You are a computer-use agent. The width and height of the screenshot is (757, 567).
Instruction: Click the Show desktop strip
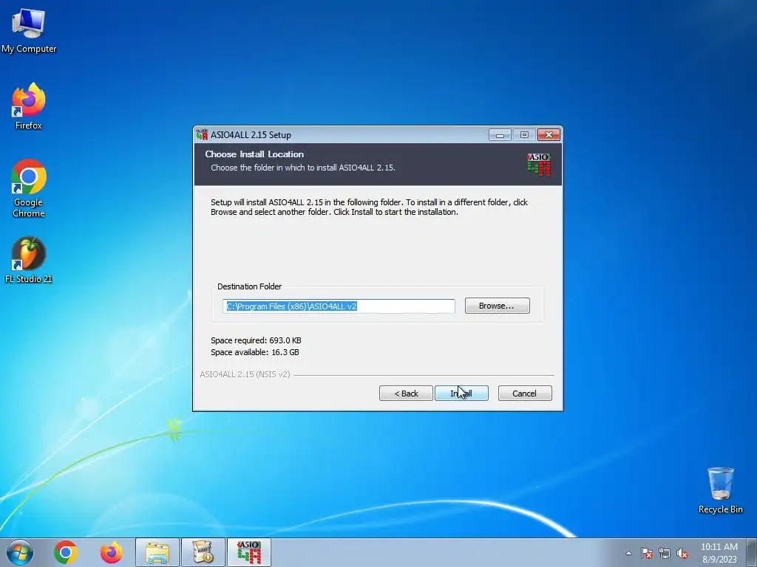(x=752, y=552)
